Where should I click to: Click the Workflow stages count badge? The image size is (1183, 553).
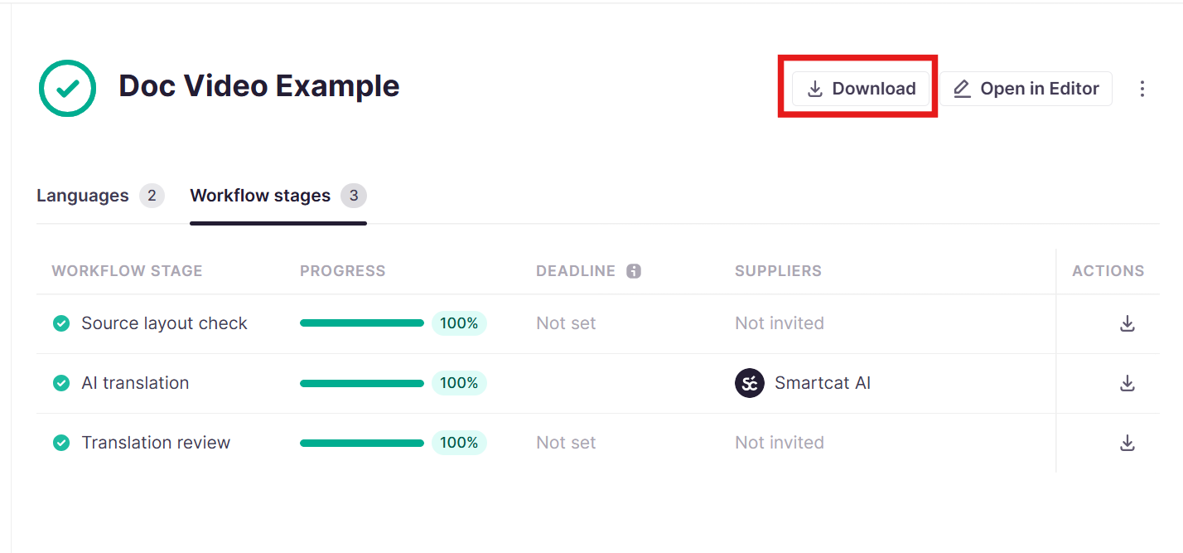pos(354,196)
